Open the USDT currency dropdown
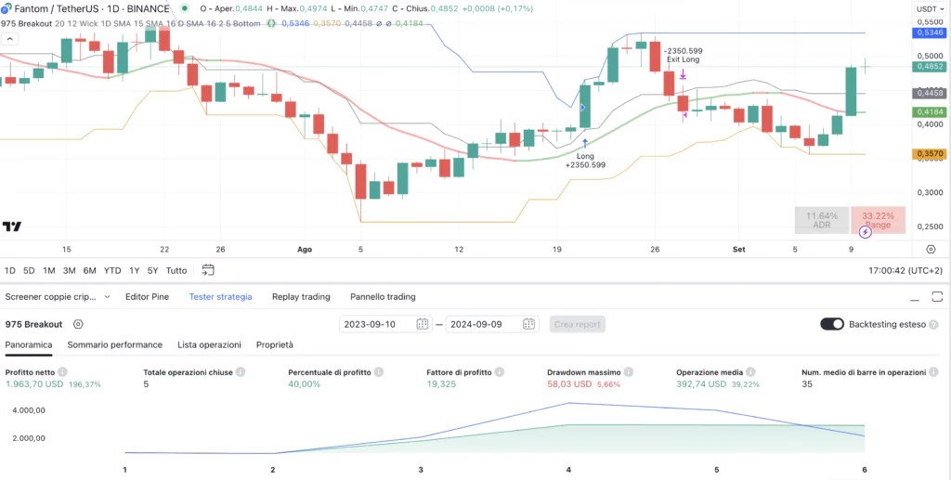Viewport: 951px width, 480px height. click(x=931, y=8)
